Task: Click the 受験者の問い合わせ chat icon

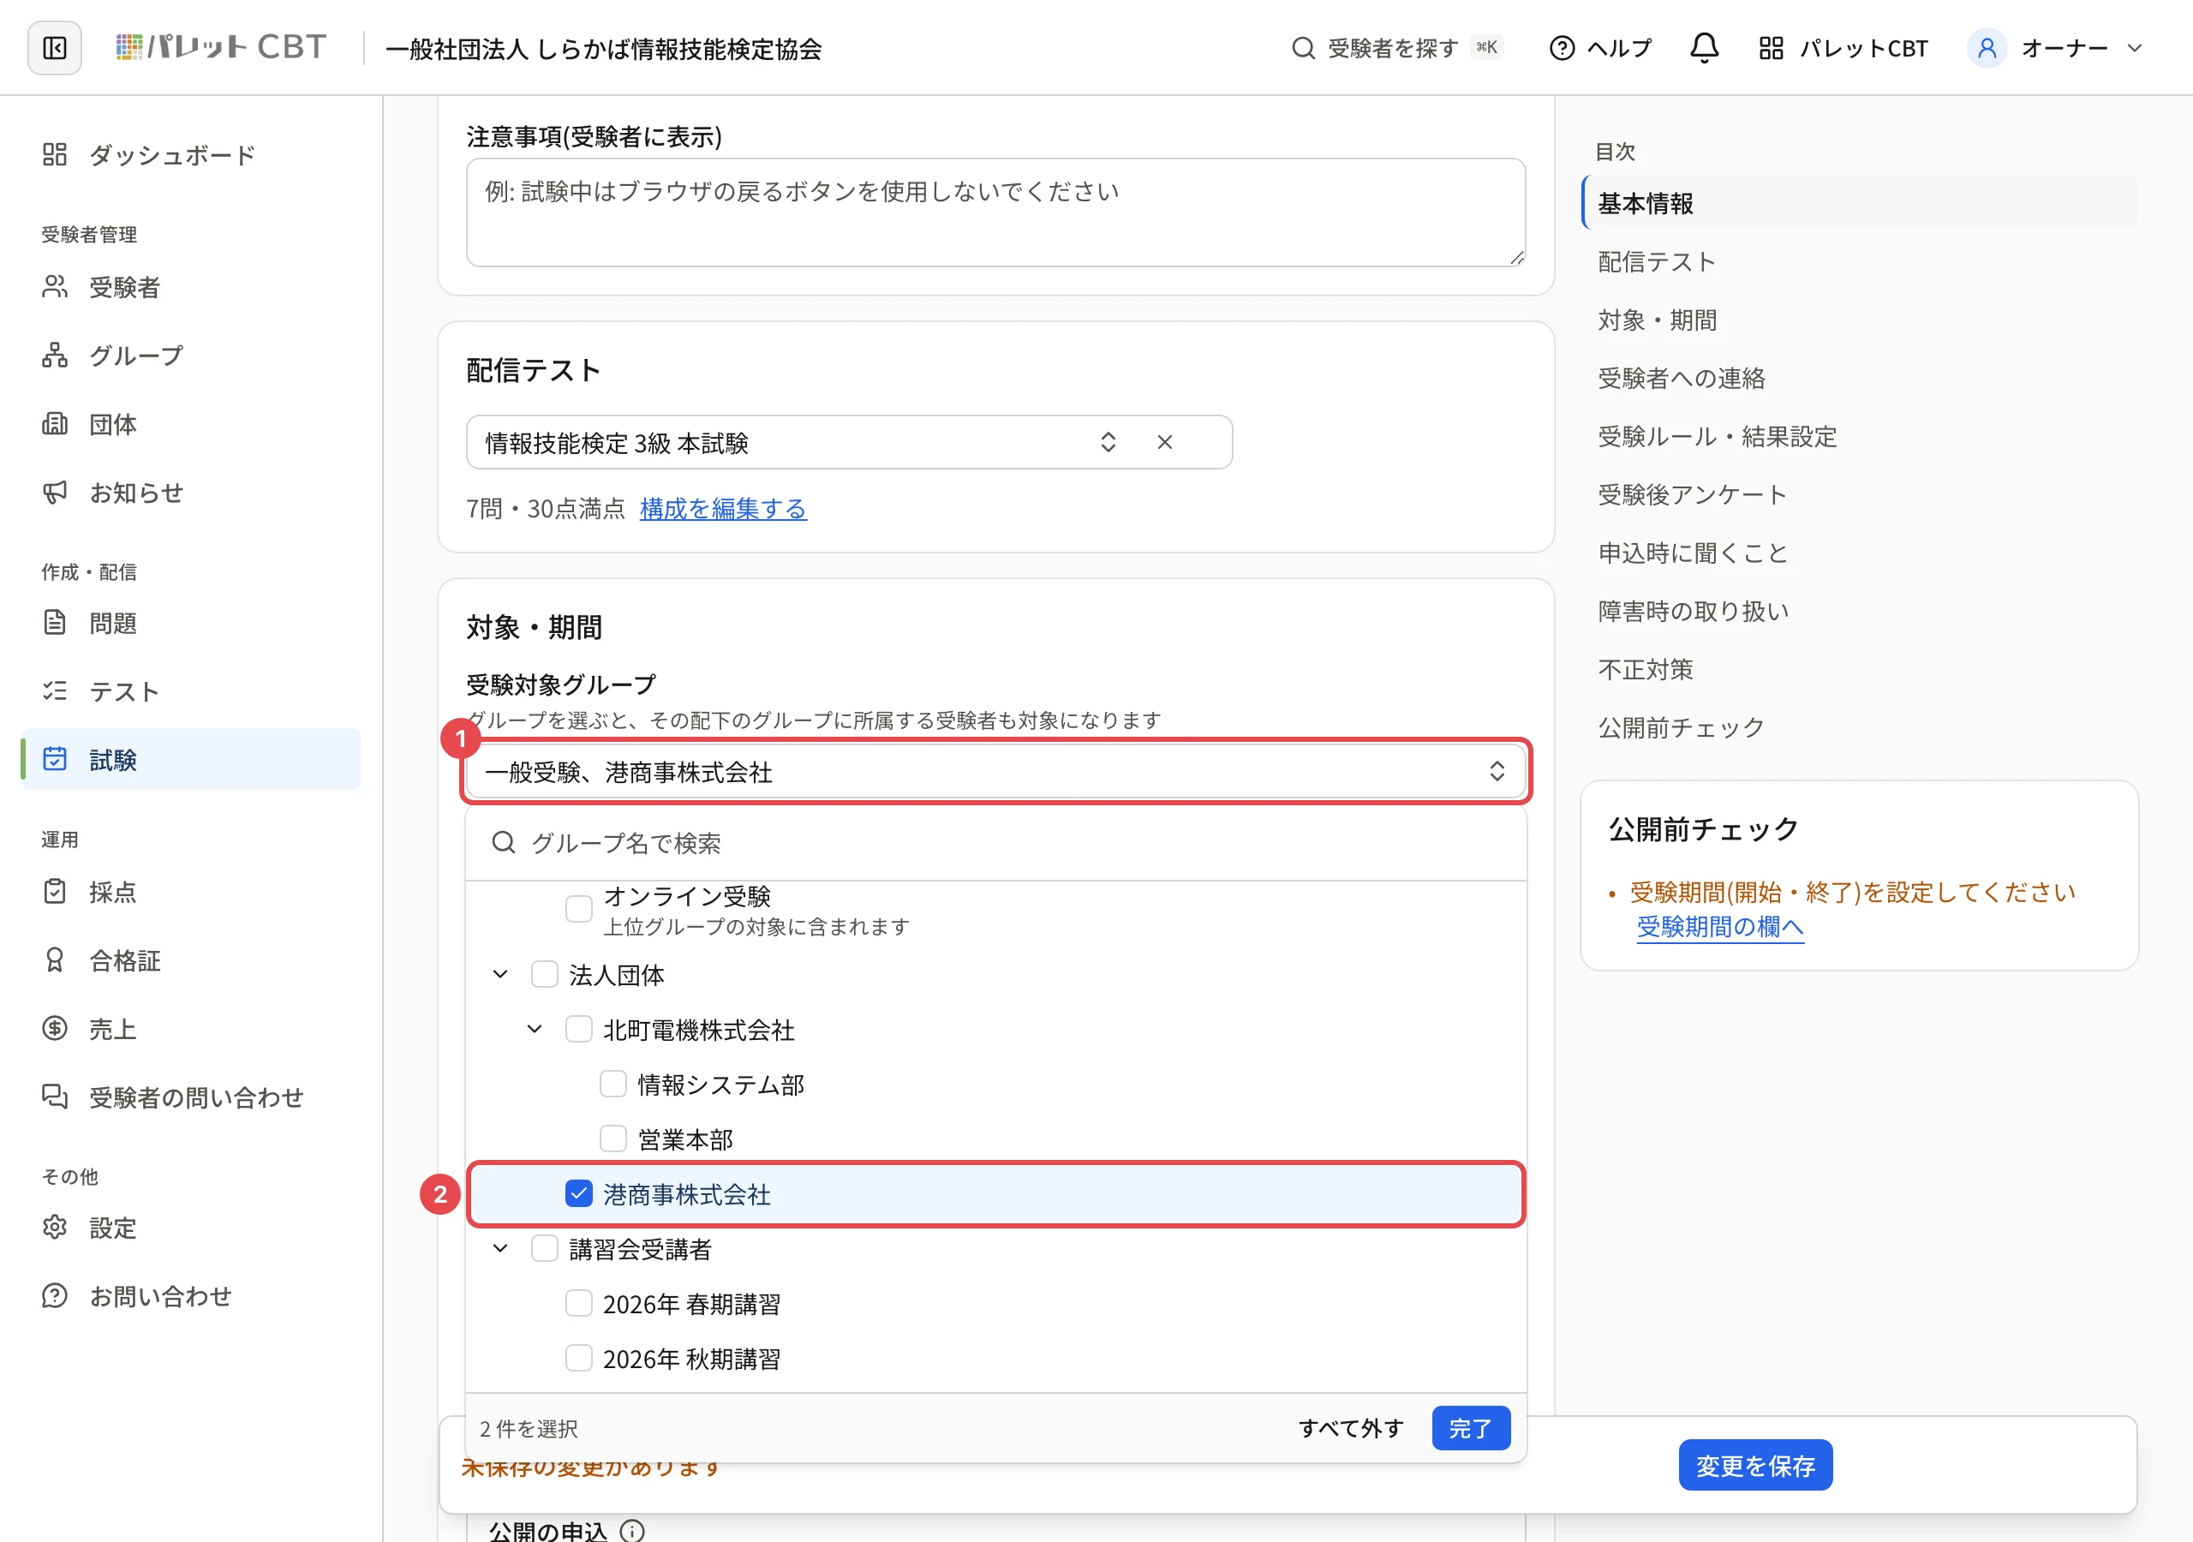Action: coord(55,1097)
